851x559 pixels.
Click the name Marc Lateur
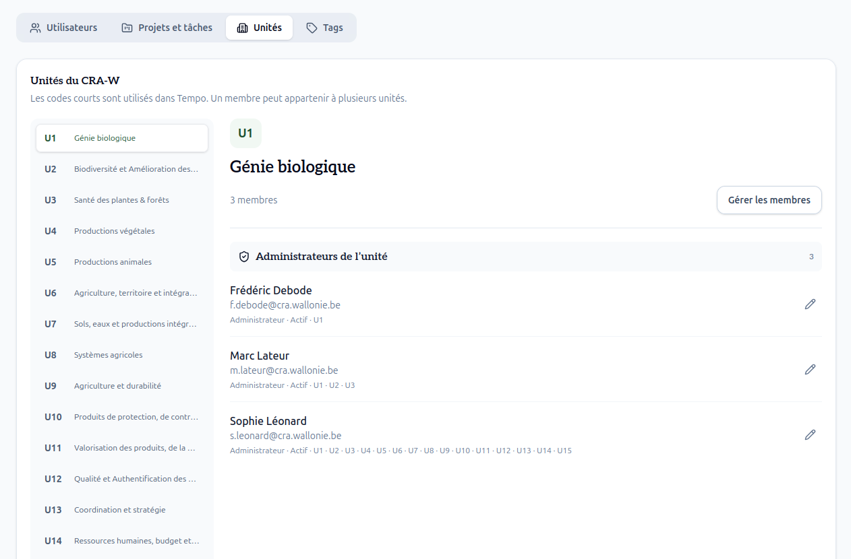pos(260,356)
